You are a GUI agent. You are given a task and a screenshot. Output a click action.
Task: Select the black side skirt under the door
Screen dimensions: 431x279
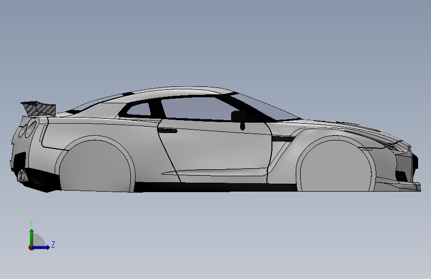(216, 187)
